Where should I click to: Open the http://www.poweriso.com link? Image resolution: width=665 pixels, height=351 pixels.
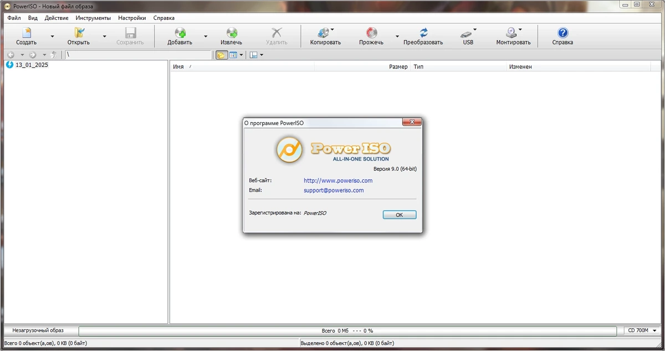click(x=338, y=180)
